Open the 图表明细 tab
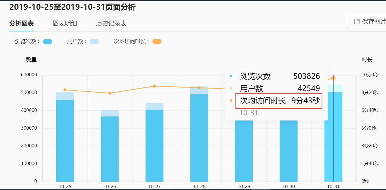Viewport: 386px width, 190px height. (x=65, y=24)
